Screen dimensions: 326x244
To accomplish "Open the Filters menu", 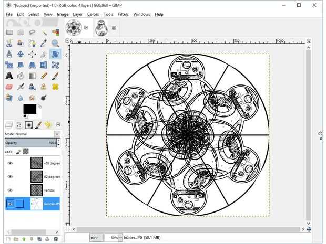I will [x=123, y=14].
